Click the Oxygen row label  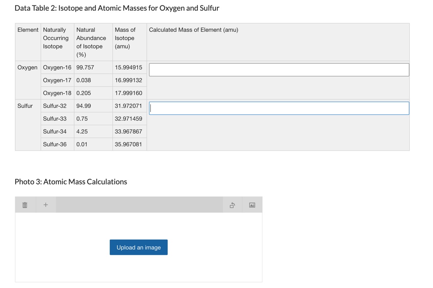pos(27,67)
